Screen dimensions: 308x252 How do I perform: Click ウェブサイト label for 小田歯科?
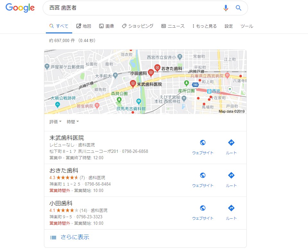click(x=203, y=218)
